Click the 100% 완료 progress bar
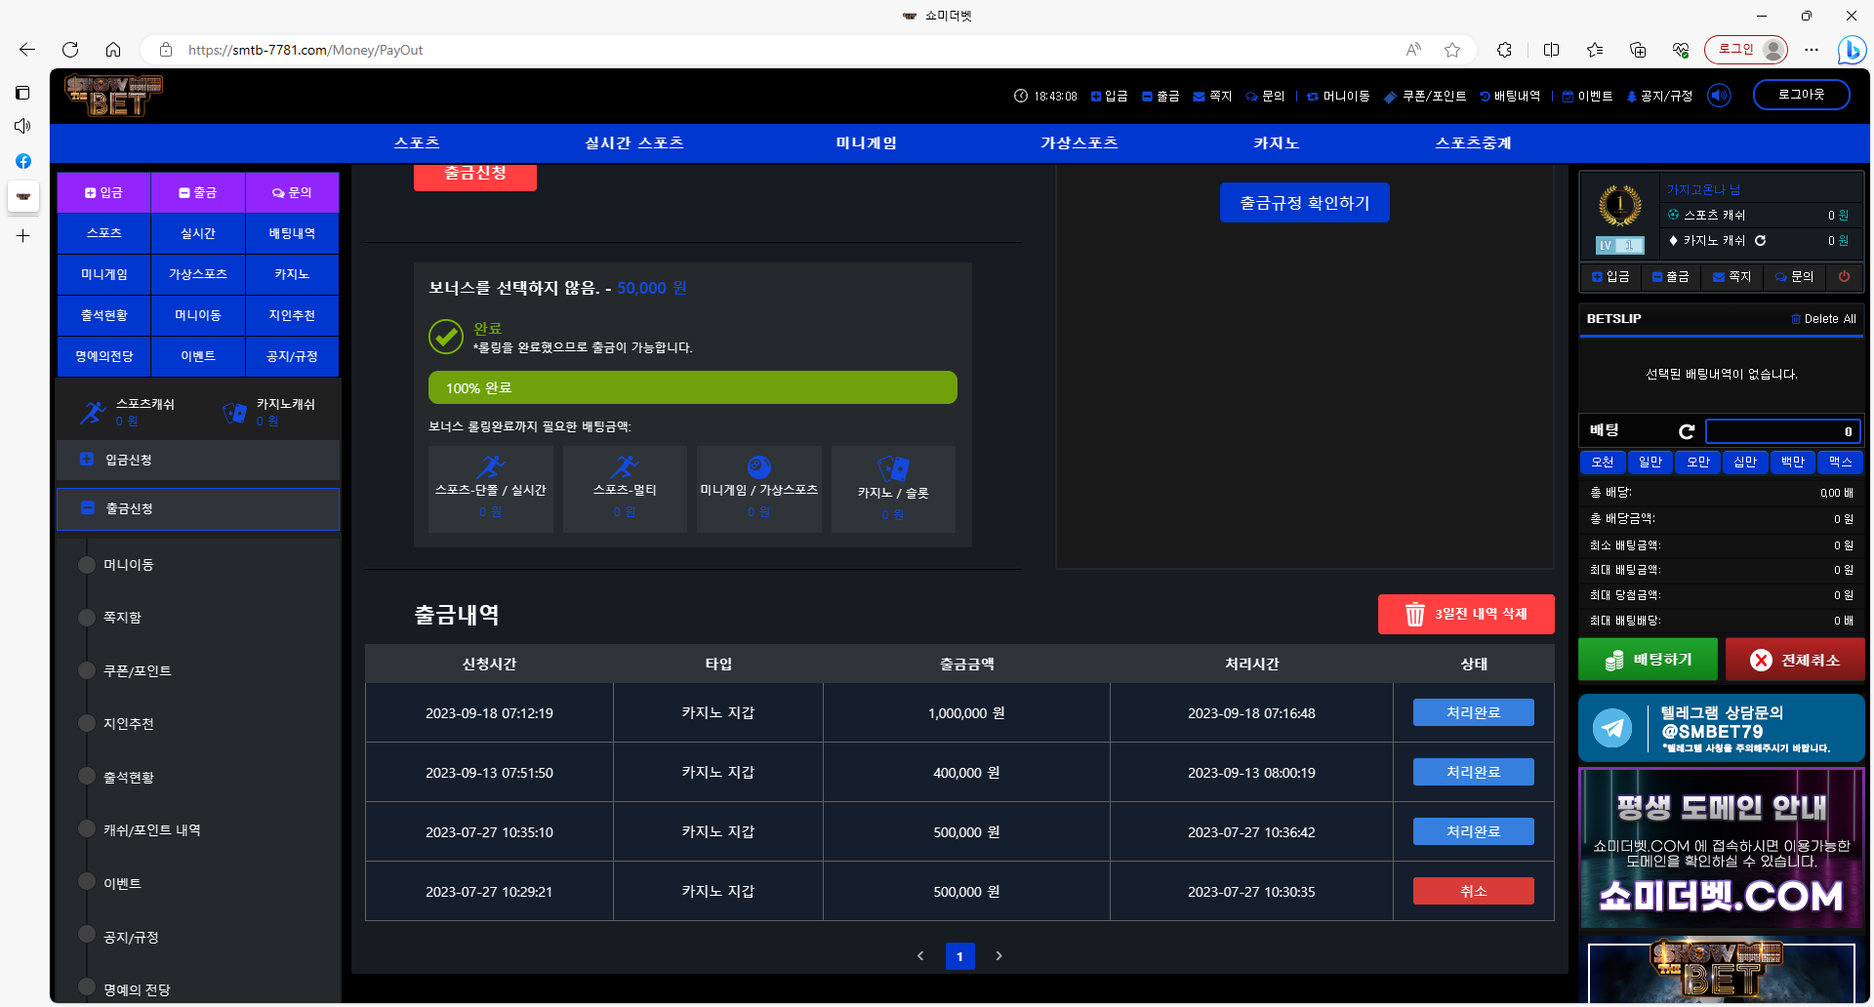Screen dimensions: 1874x1007 coord(692,387)
